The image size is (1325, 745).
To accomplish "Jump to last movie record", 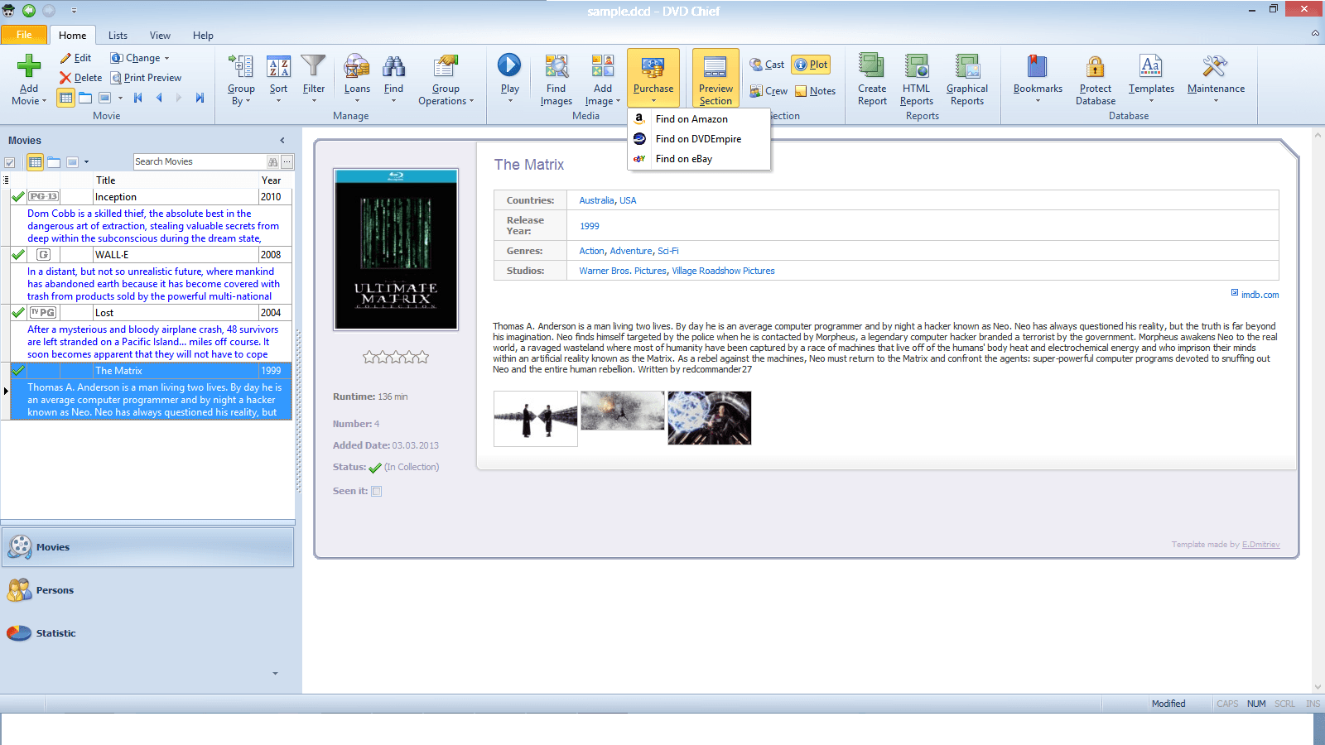I will coord(200,98).
